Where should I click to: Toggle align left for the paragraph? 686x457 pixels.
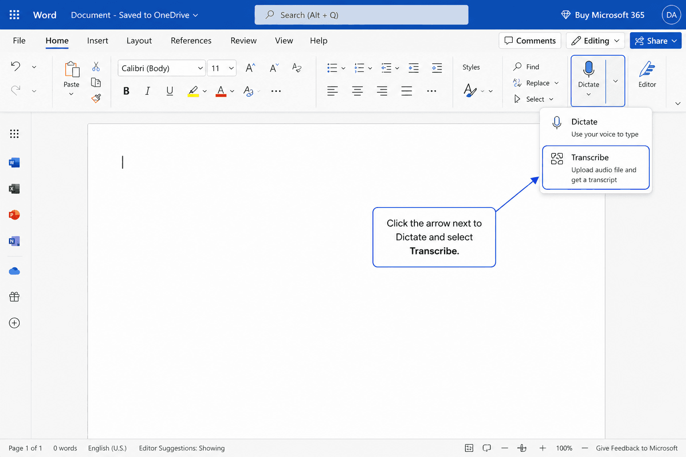332,91
